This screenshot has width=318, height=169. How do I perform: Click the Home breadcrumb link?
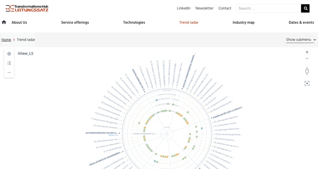(6, 40)
